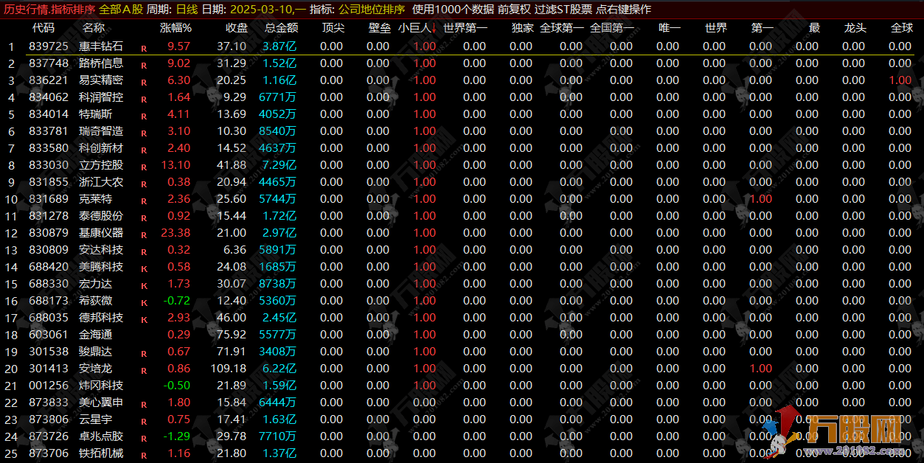The width and height of the screenshot is (924, 463).
Task: Click the sort arrow in 小巨人 header
Action: coord(434,29)
